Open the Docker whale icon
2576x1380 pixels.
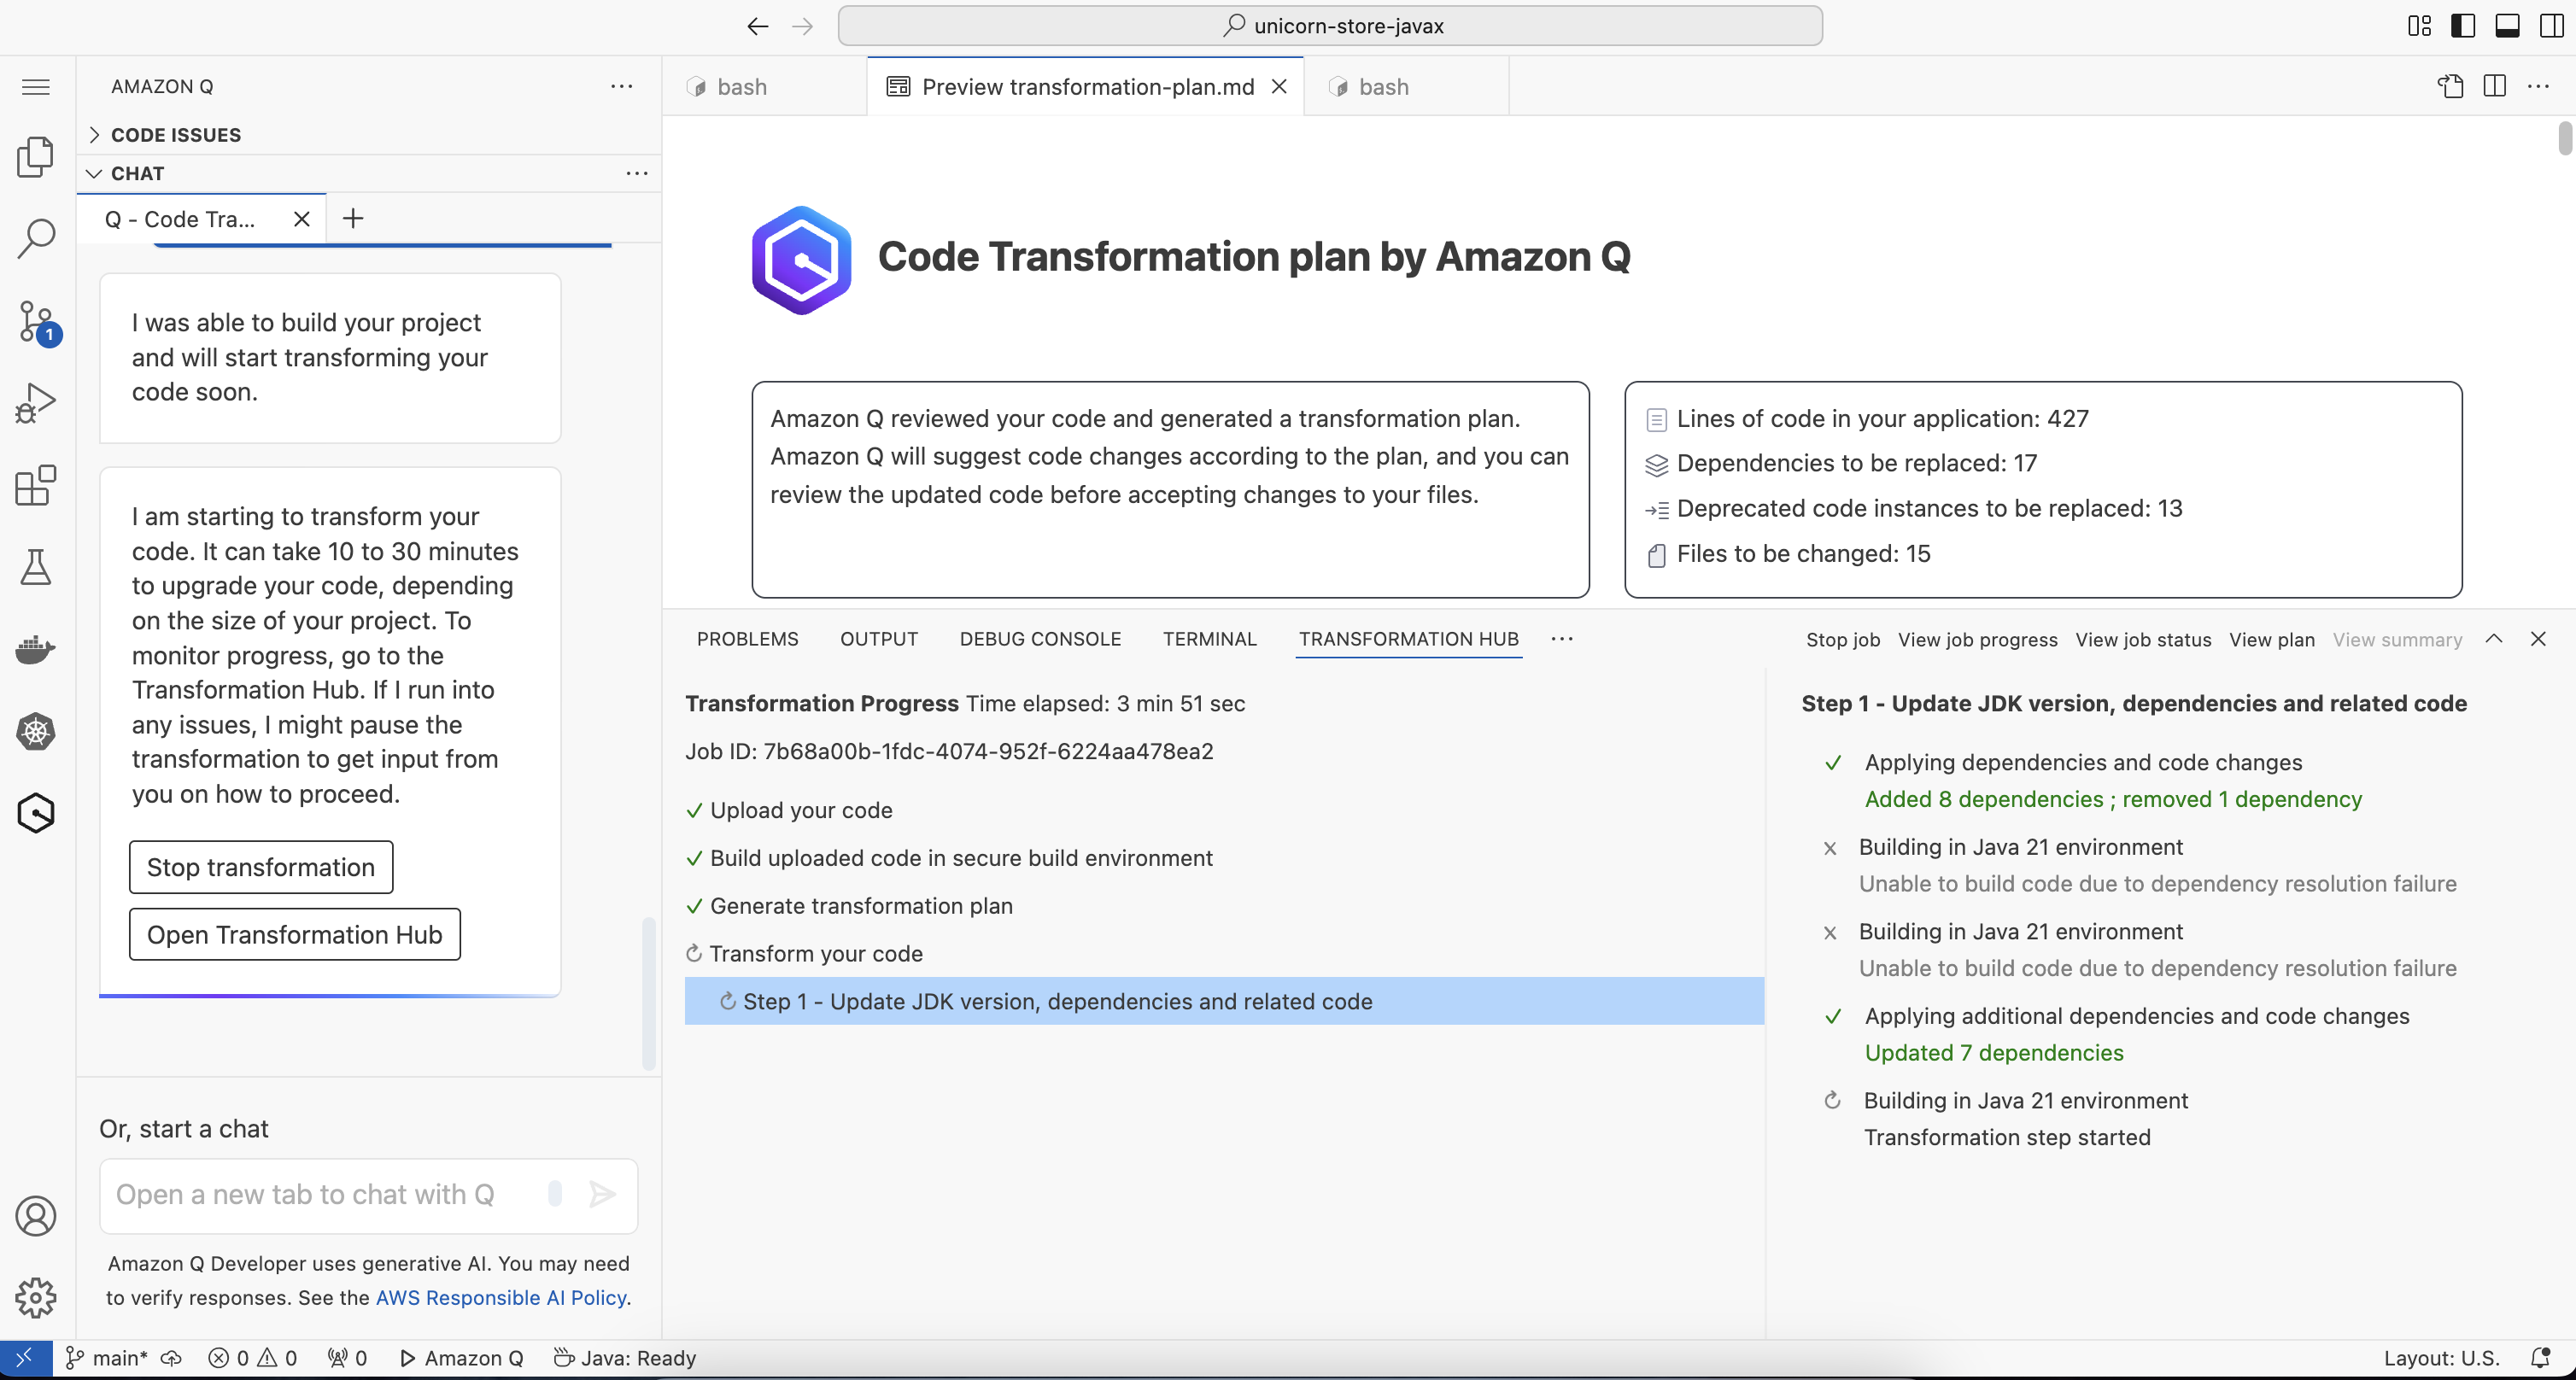[36, 649]
